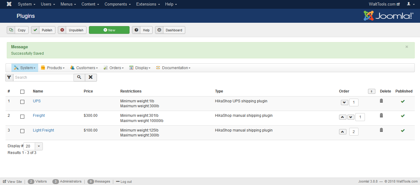Image resolution: width=420 pixels, height=185 pixels.
Task: Toggle published checkmark for Freight
Action: click(x=403, y=116)
